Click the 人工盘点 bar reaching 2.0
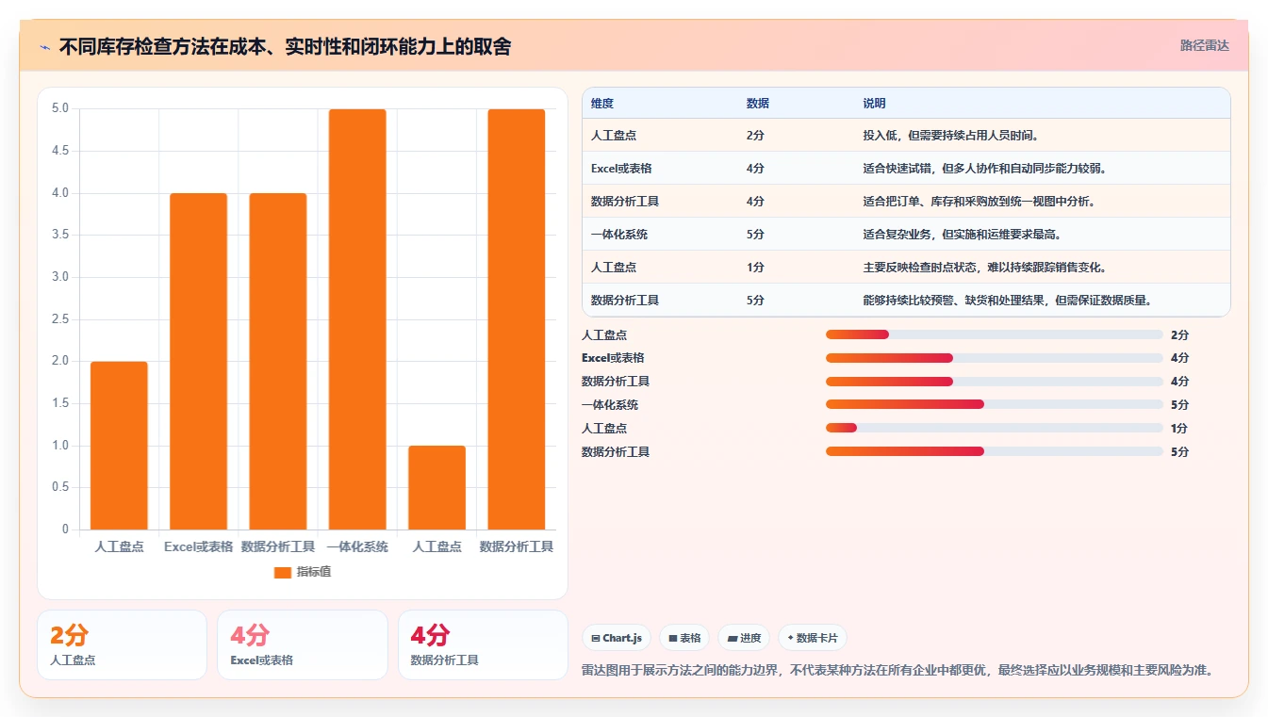This screenshot has width=1268, height=717. point(119,446)
